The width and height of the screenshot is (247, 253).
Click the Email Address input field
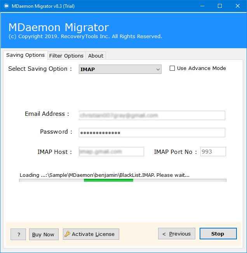point(152,115)
